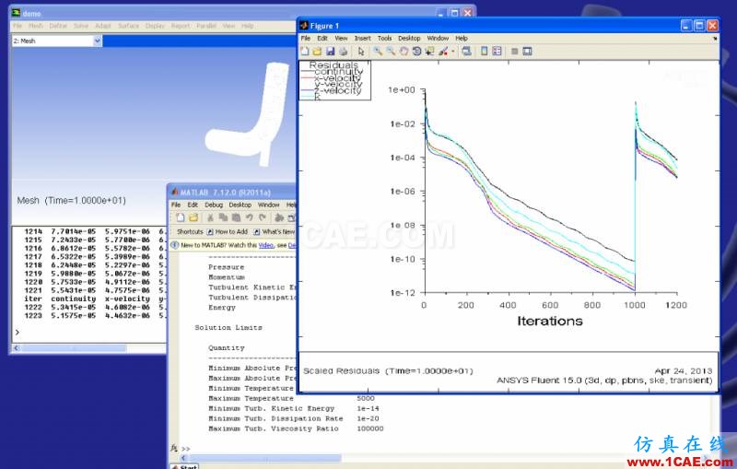Click 'Maximum Turb. Viscosity Ratio' row
Viewport: 737px width, 469px height.
click(296, 428)
